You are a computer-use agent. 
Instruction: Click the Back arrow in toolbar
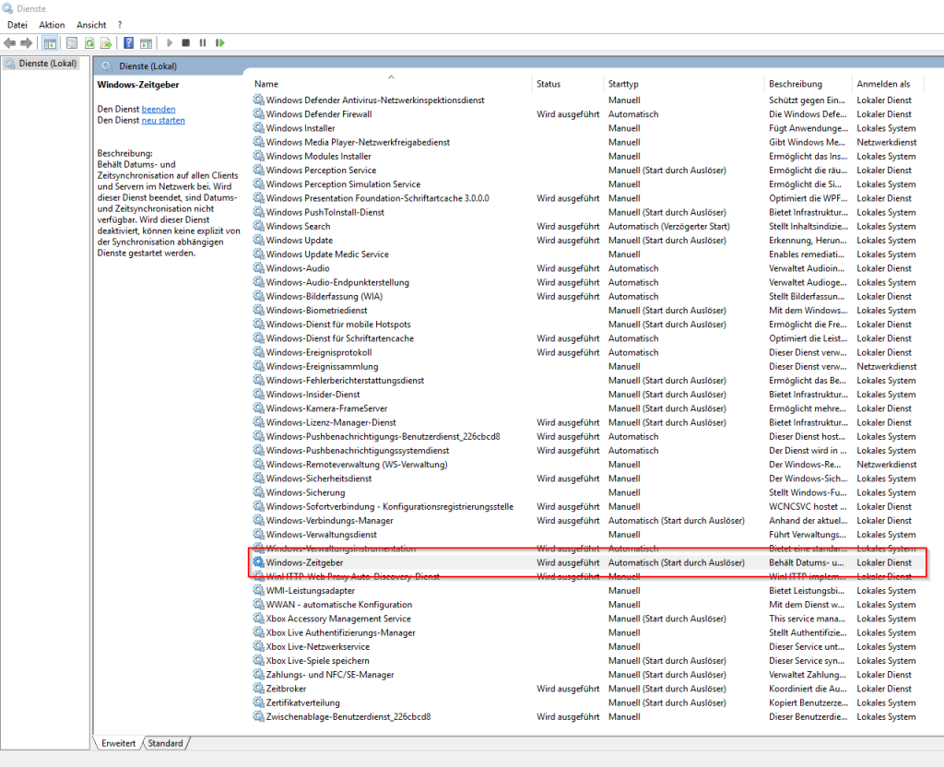click(9, 42)
